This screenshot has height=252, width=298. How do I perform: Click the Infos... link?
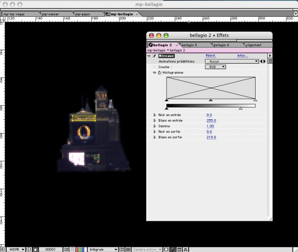click(242, 56)
